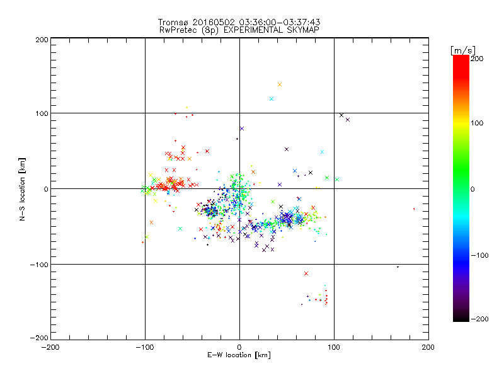Image resolution: width=504 pixels, height=378 pixels.
Task: Click the colorbar label '100'
Action: [477, 123]
